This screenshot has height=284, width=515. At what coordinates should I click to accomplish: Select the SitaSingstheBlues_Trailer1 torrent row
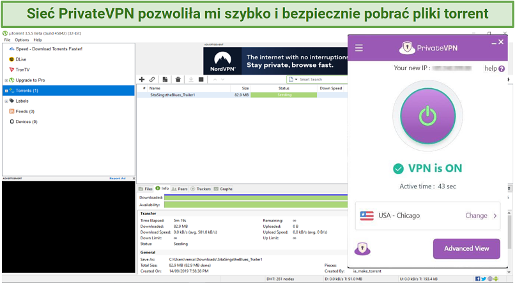coord(242,95)
